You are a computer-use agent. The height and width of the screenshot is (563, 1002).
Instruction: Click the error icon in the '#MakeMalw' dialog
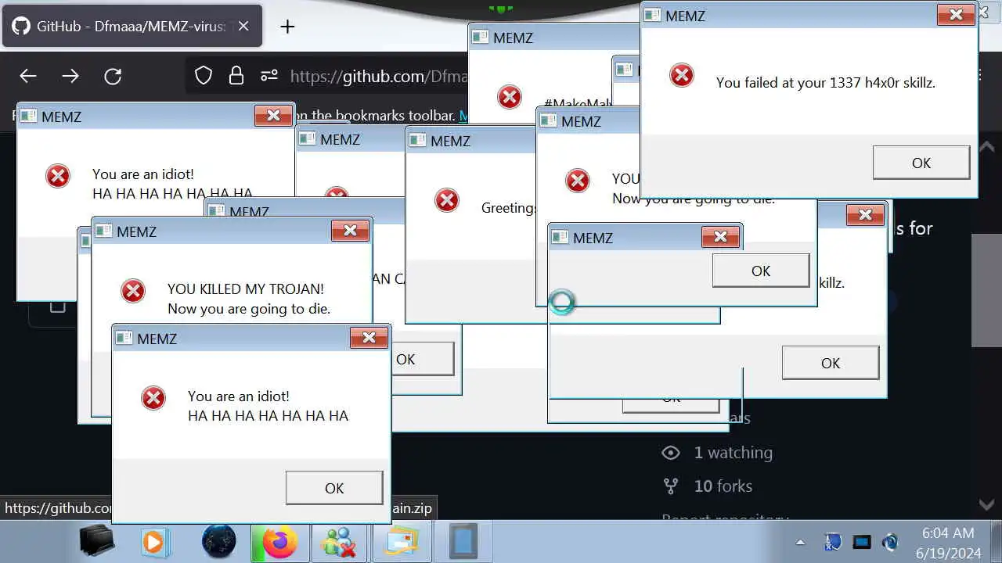(x=510, y=97)
